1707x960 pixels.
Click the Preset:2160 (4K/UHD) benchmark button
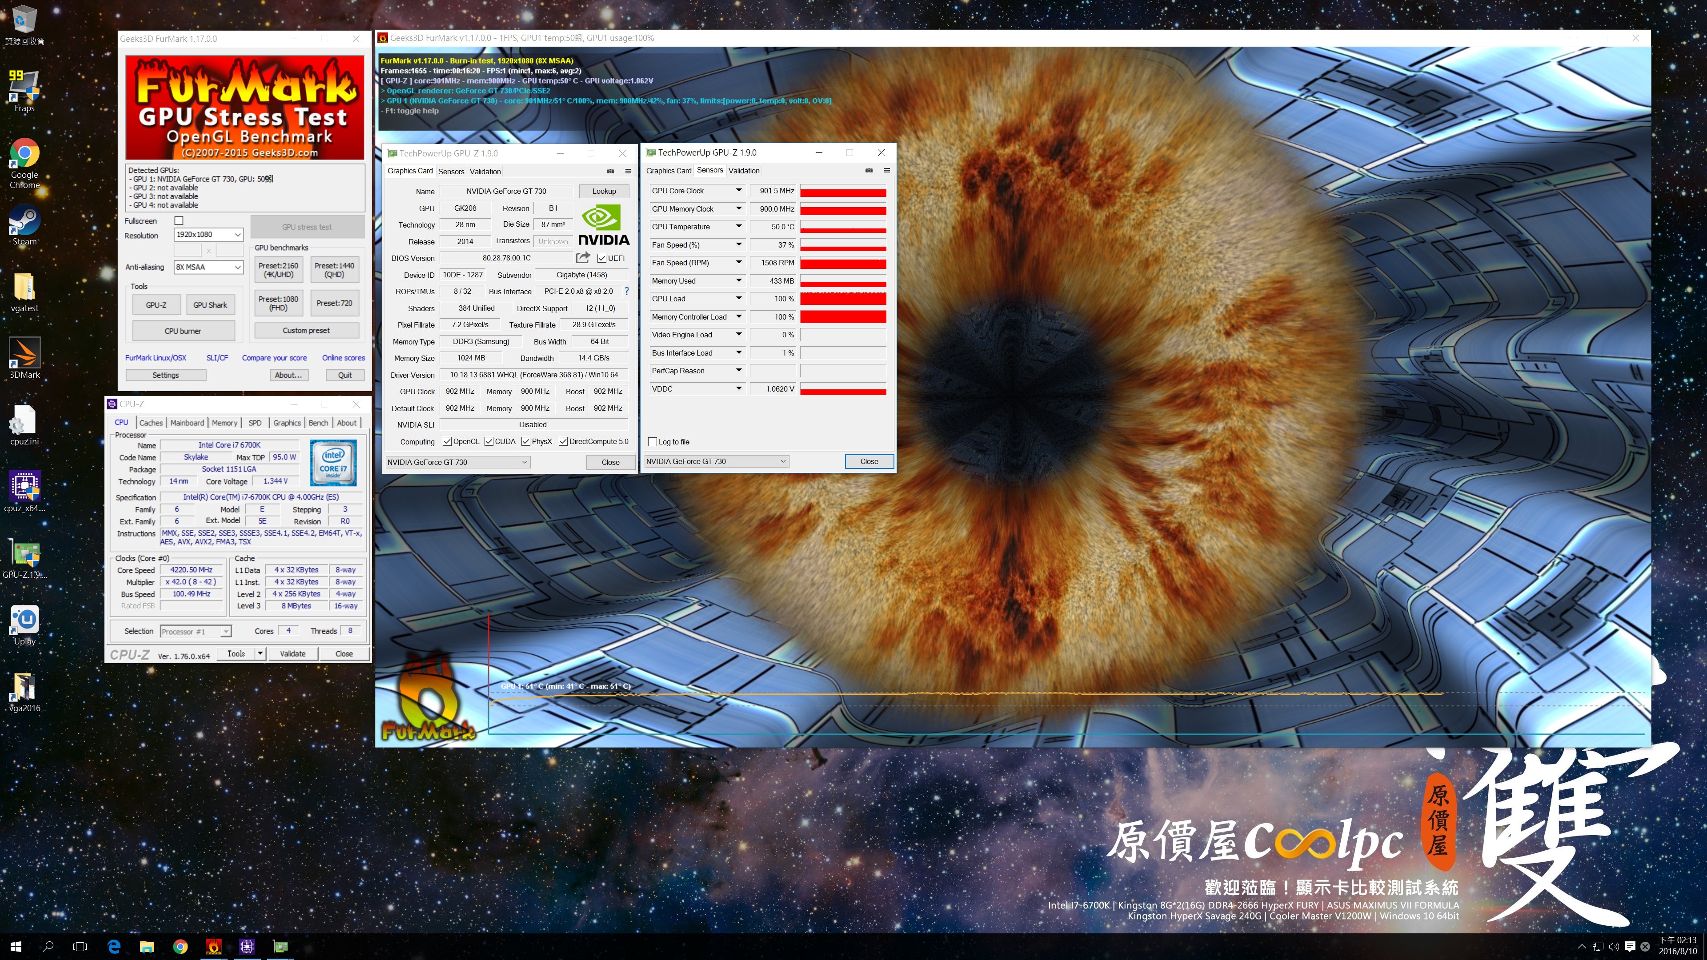click(278, 270)
